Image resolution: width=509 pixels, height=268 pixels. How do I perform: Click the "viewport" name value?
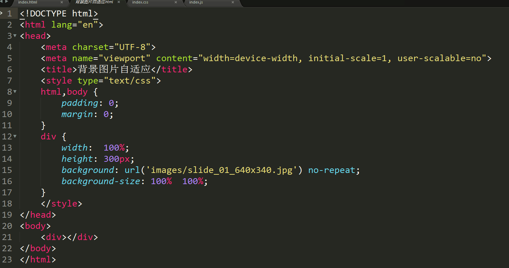pos(125,58)
